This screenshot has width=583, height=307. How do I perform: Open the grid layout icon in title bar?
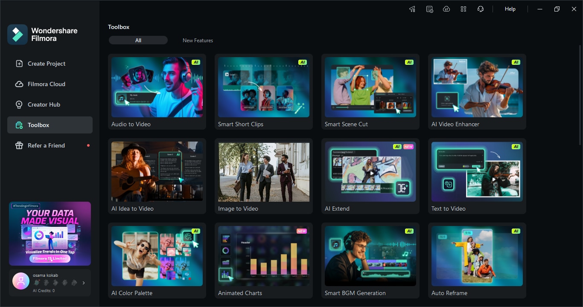coord(463,9)
